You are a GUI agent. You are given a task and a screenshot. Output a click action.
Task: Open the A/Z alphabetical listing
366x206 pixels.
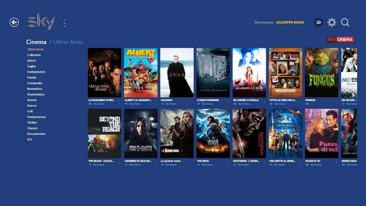click(30, 139)
